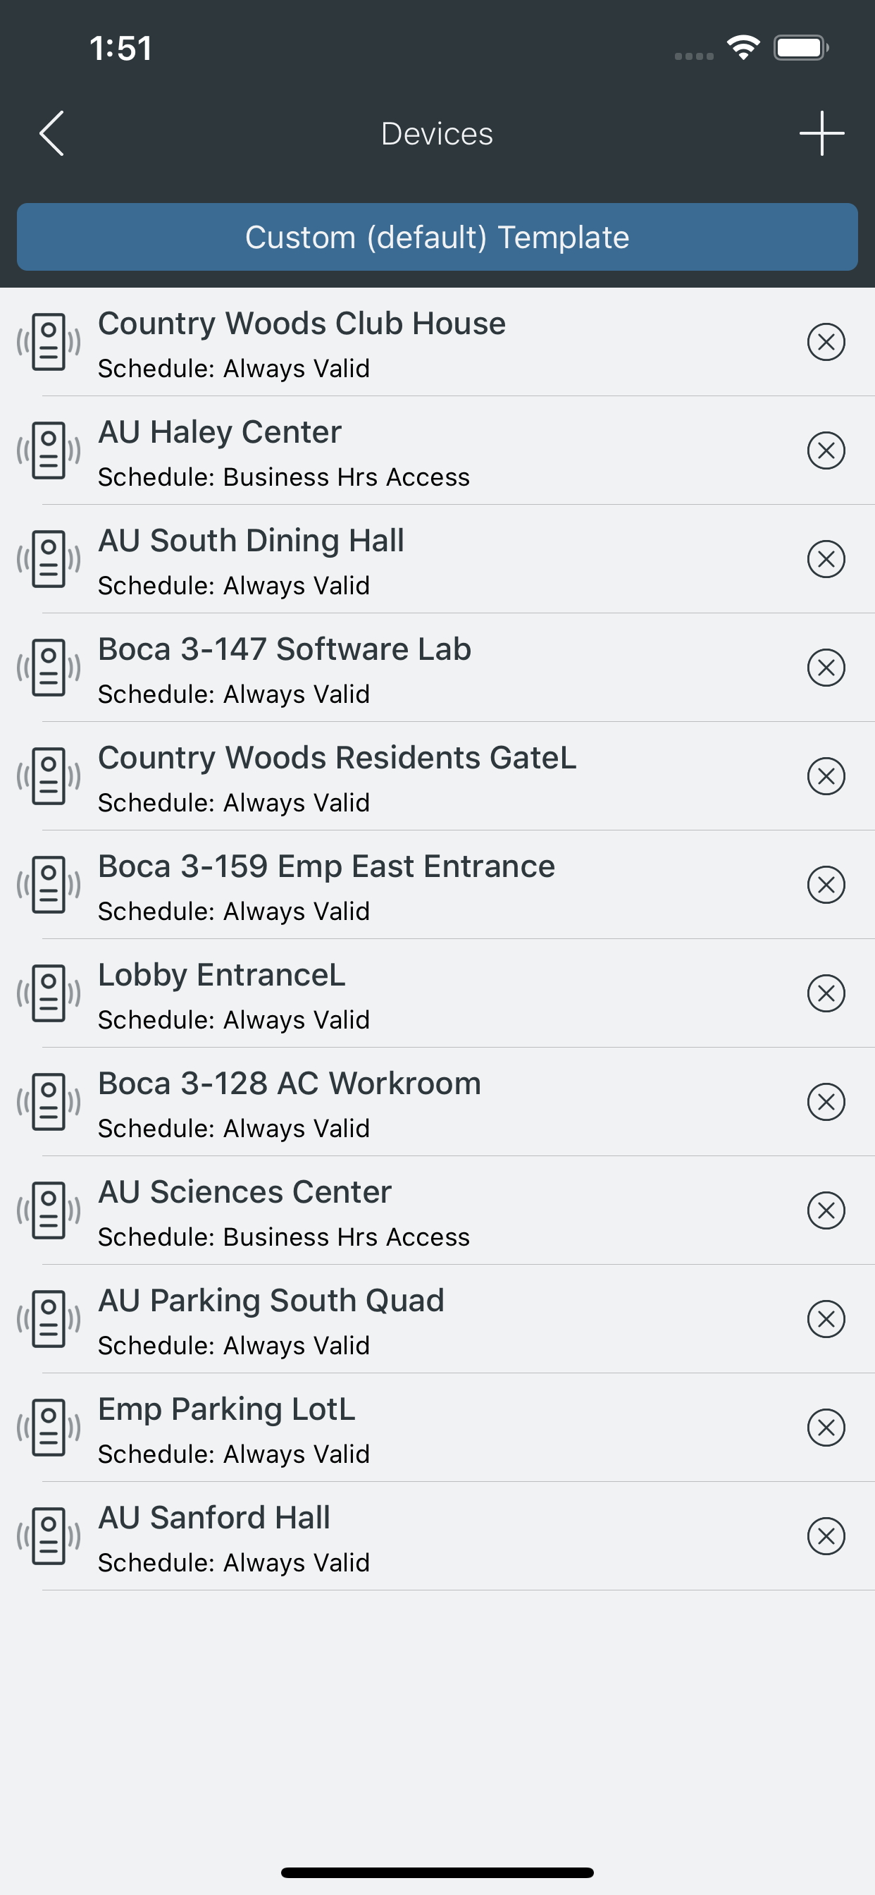Remove AU South Dining Hall device
Image resolution: width=875 pixels, height=1895 pixels.
click(826, 559)
